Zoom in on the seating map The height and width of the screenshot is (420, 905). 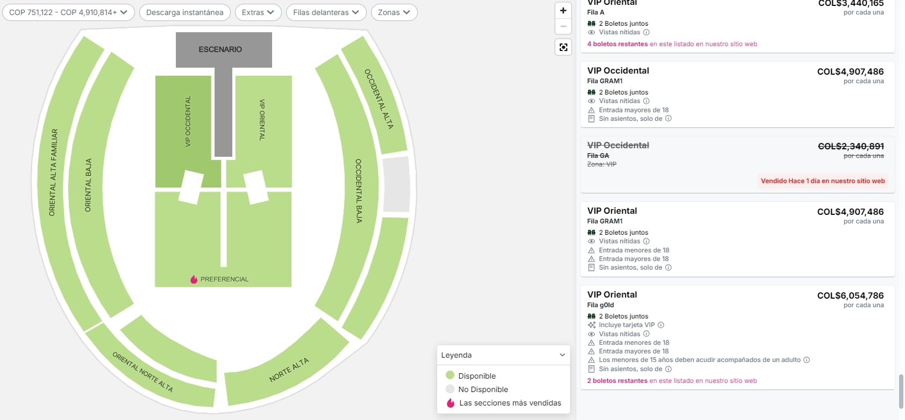coord(563,10)
